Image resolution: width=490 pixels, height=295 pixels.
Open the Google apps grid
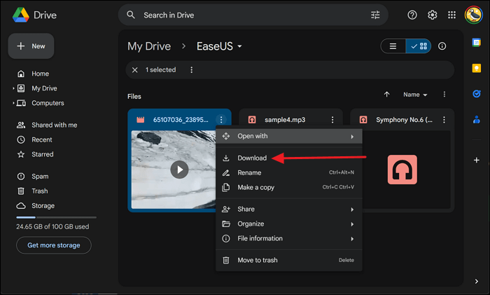(x=451, y=15)
